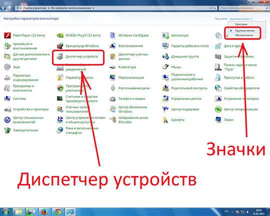
Task: Open Учетные записи пользователей link
Action: tap(77, 109)
